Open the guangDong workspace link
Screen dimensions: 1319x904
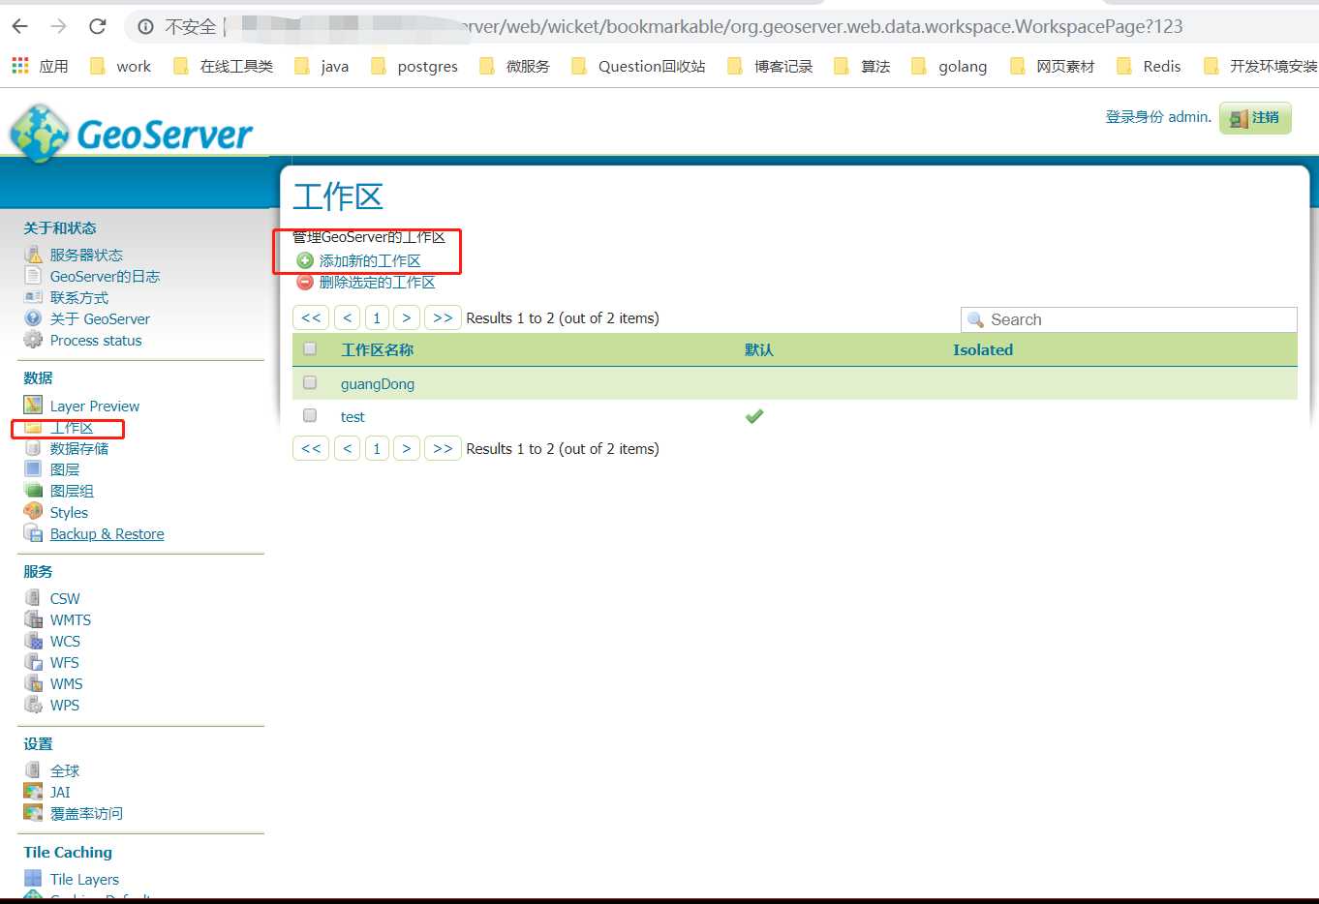[378, 383]
